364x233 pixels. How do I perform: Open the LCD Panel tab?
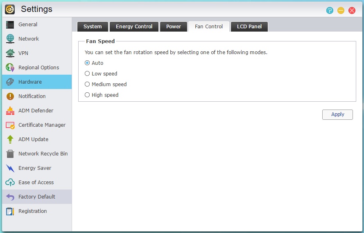point(249,27)
